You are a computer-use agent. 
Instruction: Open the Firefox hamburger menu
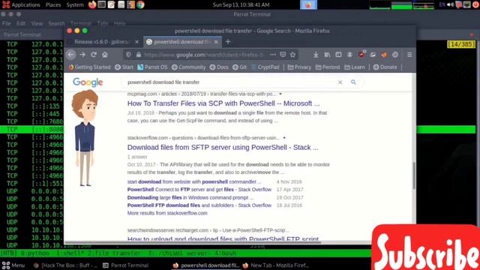tap(409, 55)
